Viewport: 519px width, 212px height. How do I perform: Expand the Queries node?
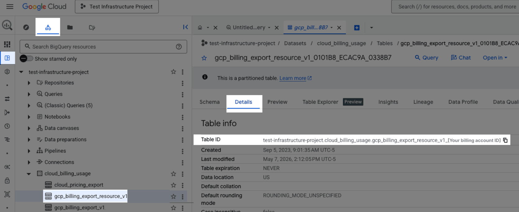pyautogui.click(x=29, y=94)
